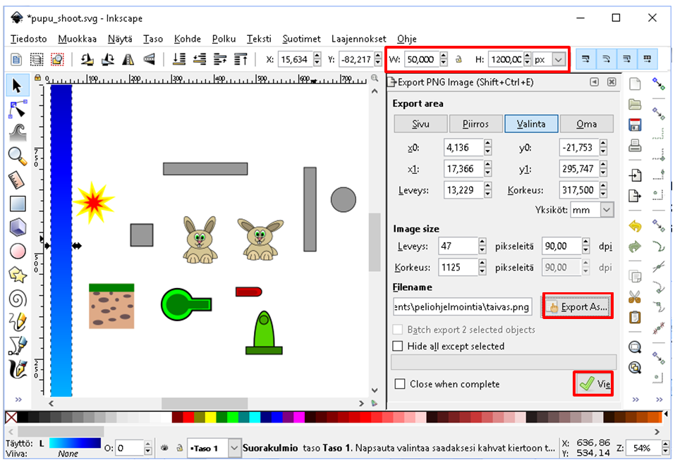Click the Filename path input field
The image size is (675, 462).
tap(463, 307)
